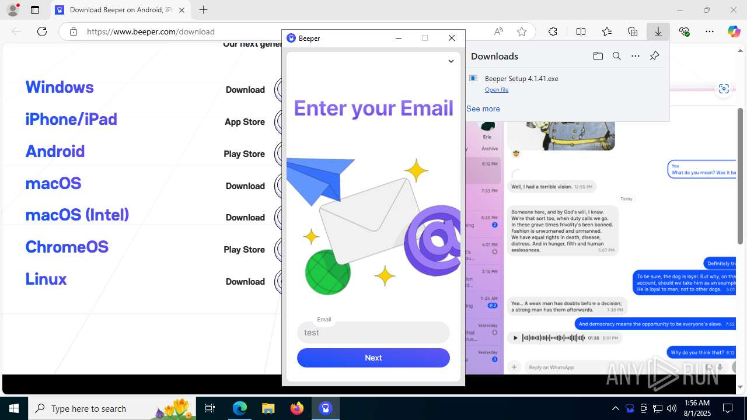Click Download next to macOS (Intel)
The image size is (747, 420).
(245, 218)
